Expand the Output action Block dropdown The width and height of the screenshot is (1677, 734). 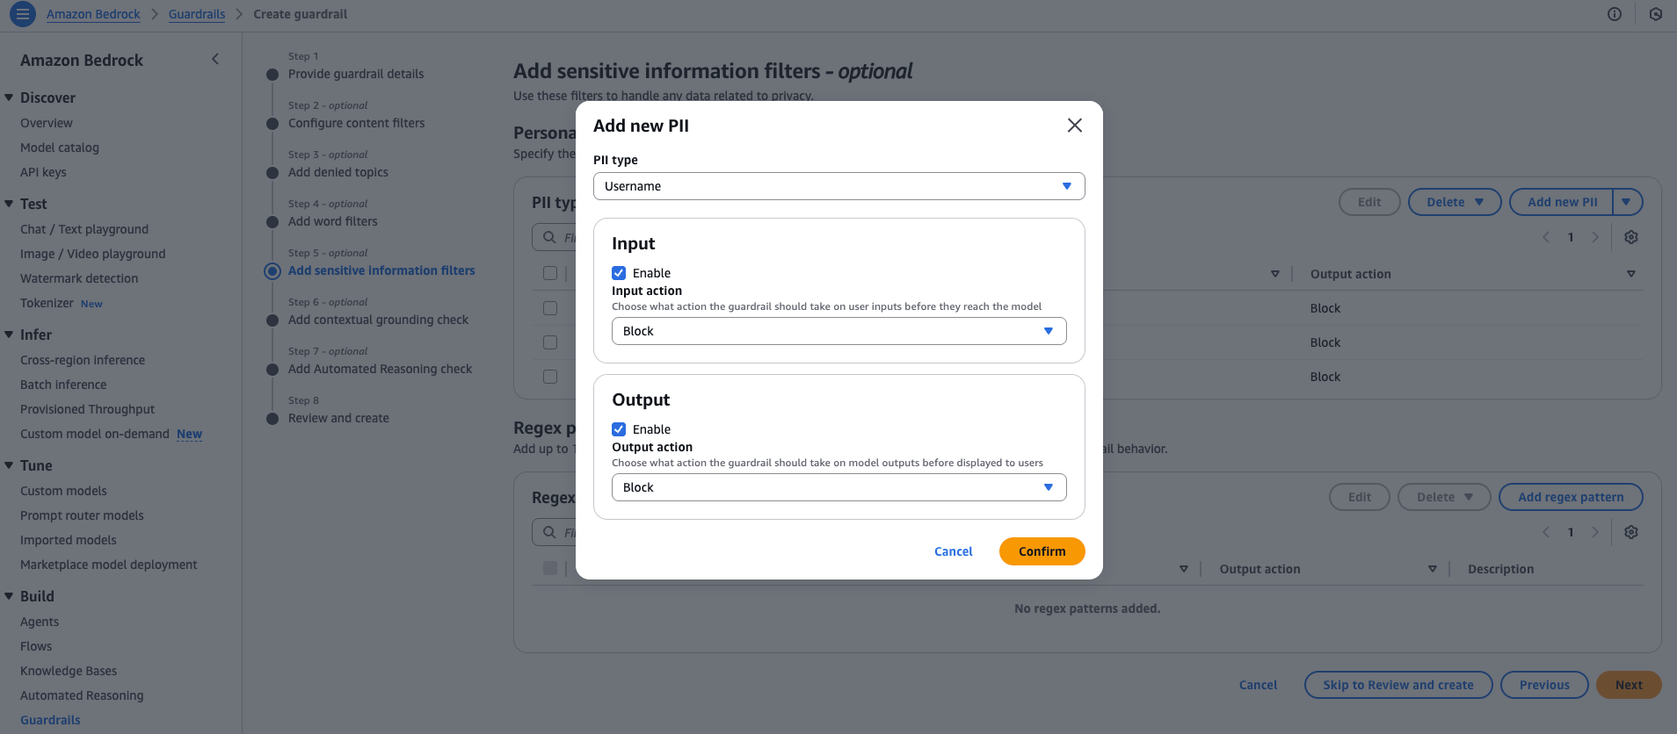(838, 487)
